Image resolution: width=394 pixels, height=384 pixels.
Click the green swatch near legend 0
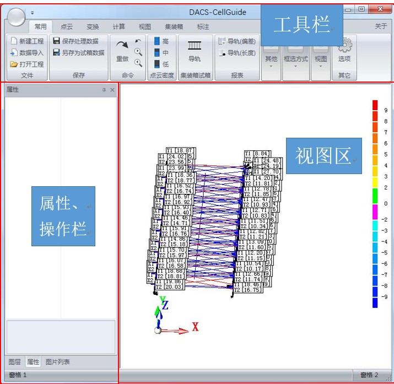pos(375,196)
